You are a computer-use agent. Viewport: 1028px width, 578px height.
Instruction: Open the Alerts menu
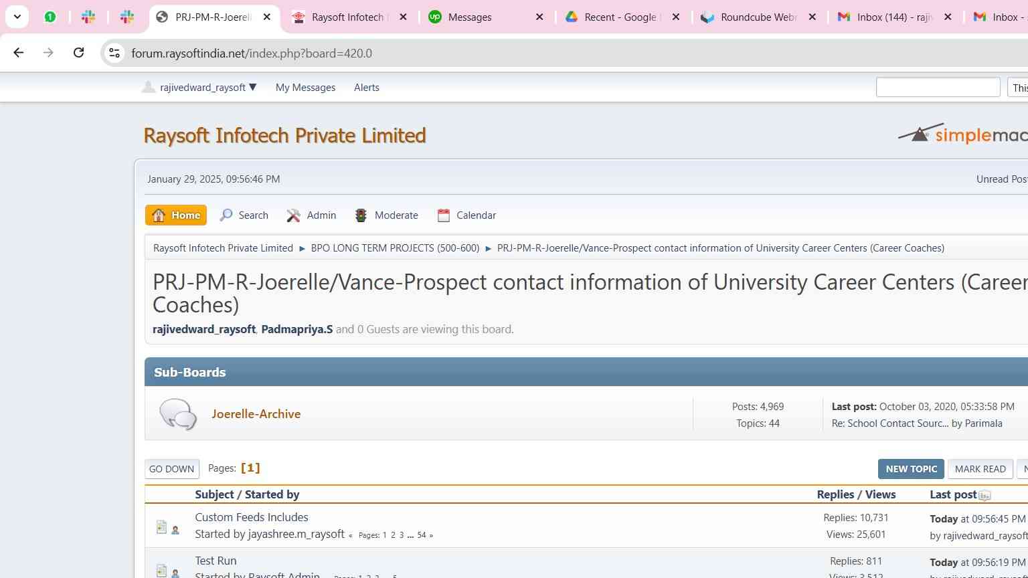pyautogui.click(x=367, y=88)
